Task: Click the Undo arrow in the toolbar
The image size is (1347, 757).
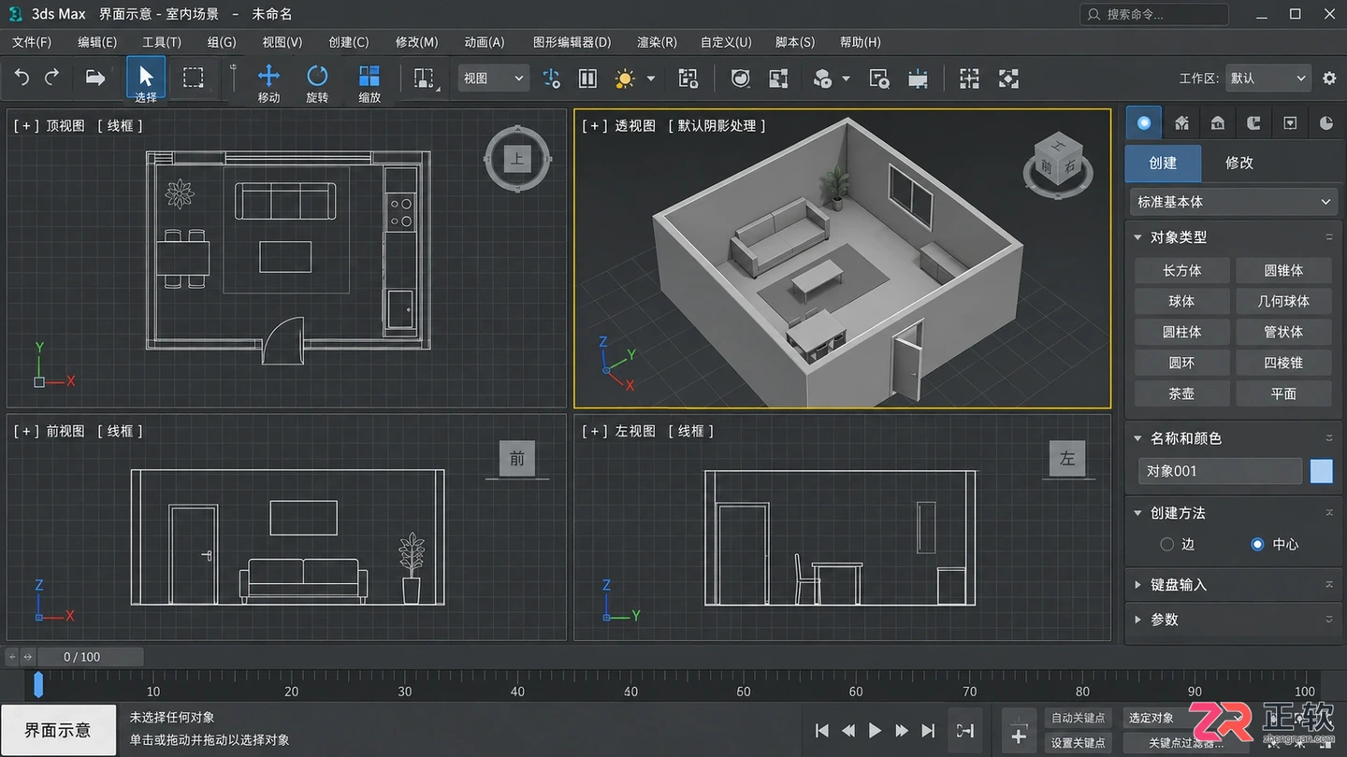Action: [x=22, y=78]
